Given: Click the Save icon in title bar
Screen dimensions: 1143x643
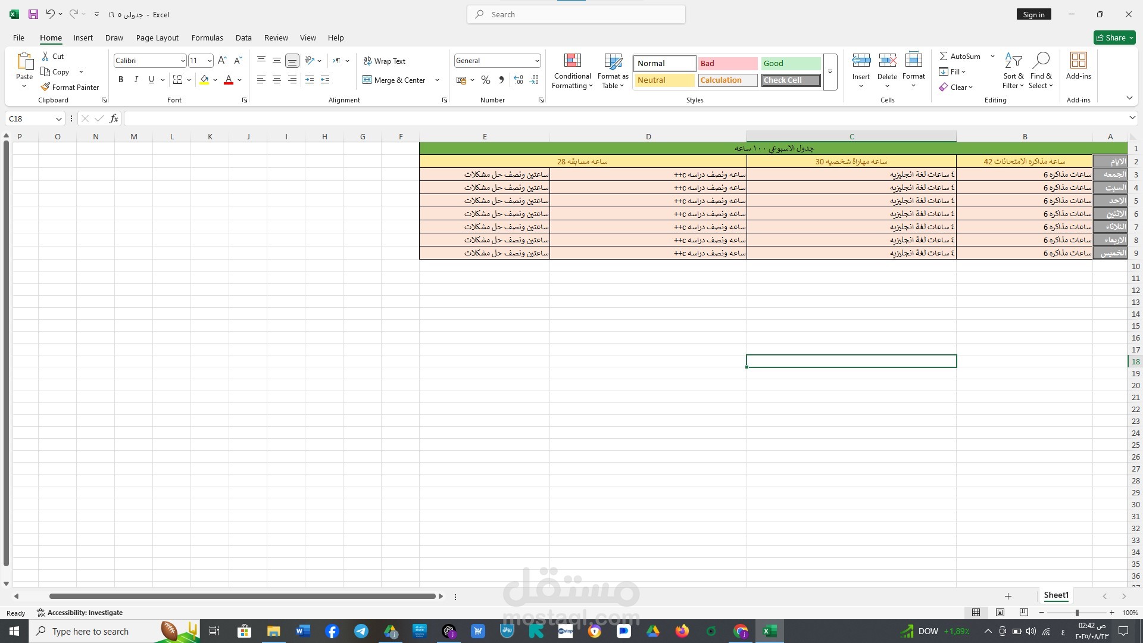Looking at the screenshot, I should (33, 14).
